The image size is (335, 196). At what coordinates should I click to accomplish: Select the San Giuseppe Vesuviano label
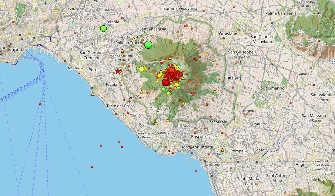(241, 54)
